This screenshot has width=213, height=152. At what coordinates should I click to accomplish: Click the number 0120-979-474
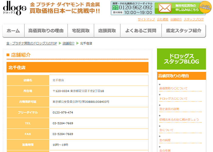pos(63,112)
